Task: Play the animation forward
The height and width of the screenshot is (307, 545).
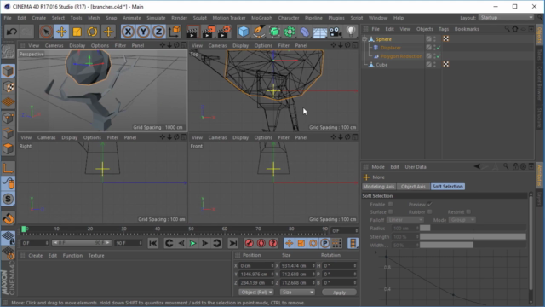Action: click(193, 243)
